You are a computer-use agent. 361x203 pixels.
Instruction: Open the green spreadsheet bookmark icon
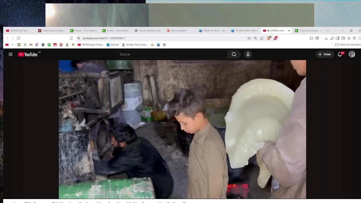(x=49, y=45)
